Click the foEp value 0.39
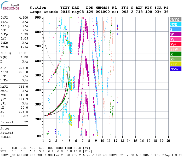 point(24,34)
